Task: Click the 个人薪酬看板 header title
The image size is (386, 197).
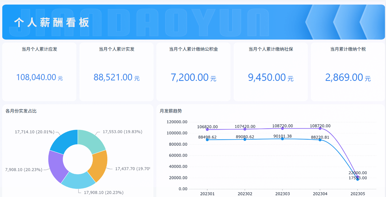Action: click(51, 22)
